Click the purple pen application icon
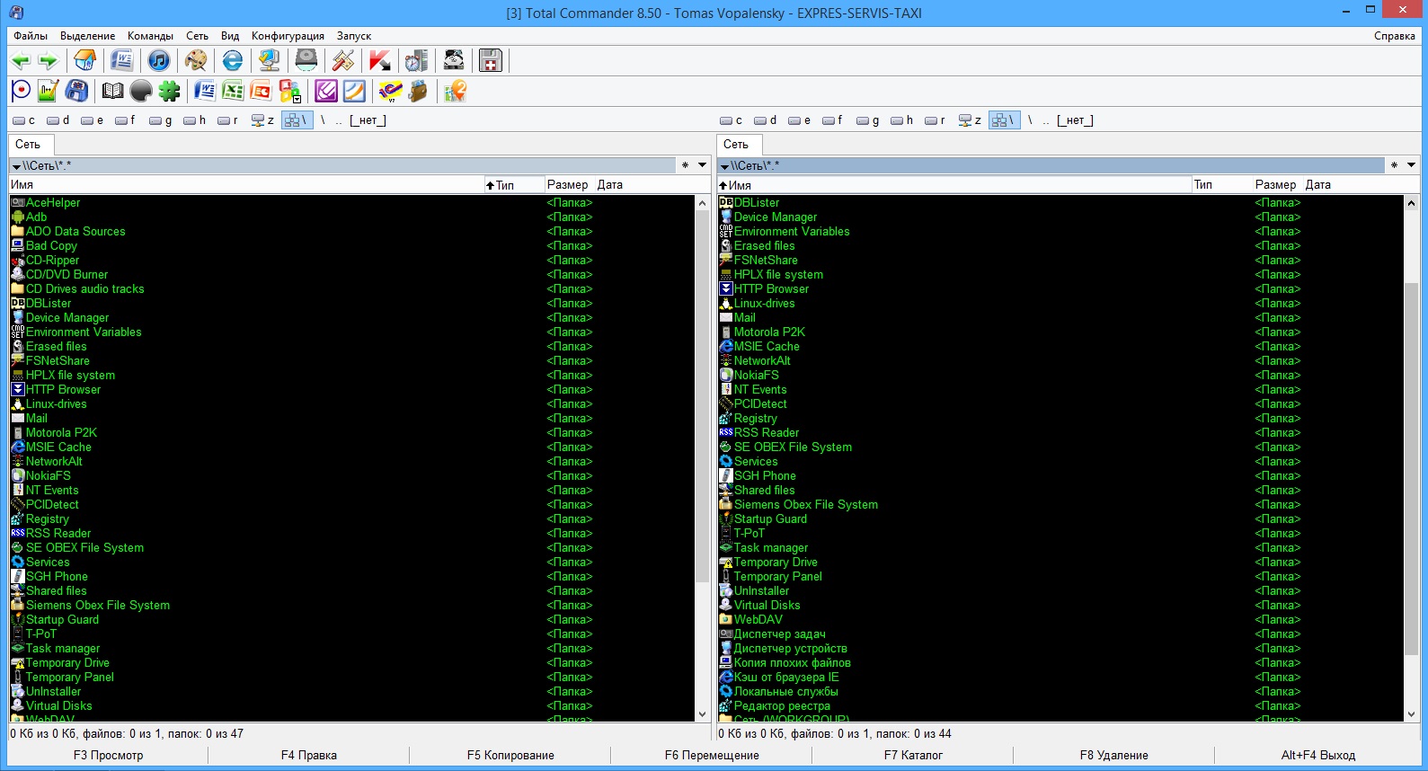The width and height of the screenshot is (1428, 771). click(x=326, y=91)
